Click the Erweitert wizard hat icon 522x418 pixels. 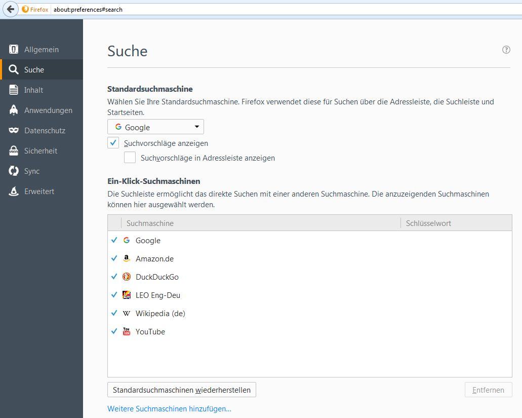click(x=14, y=191)
